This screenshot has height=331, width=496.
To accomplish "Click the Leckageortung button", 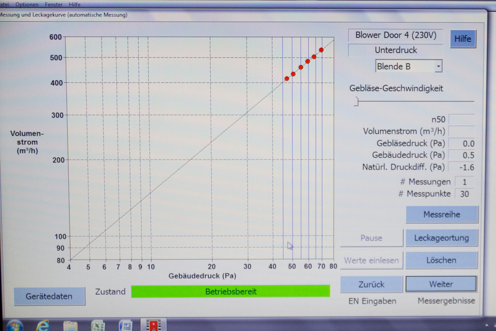I will (442, 238).
